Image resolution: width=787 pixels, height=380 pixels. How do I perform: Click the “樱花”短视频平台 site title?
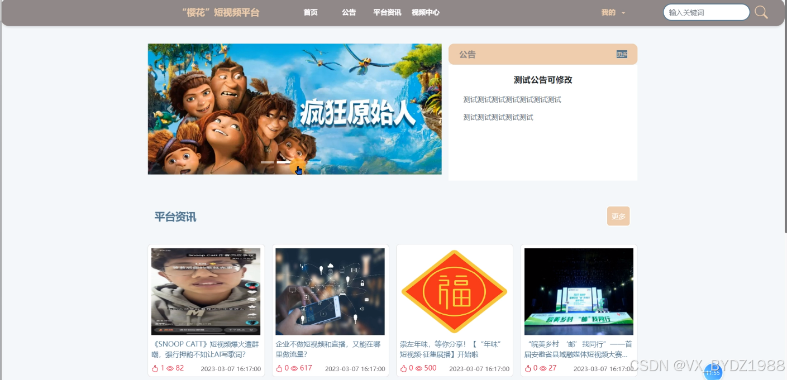point(221,12)
